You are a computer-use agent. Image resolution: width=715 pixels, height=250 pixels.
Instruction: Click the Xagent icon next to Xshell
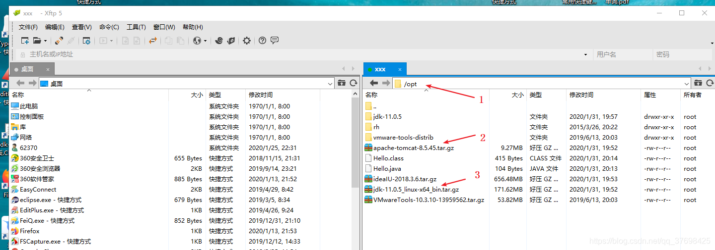click(231, 41)
